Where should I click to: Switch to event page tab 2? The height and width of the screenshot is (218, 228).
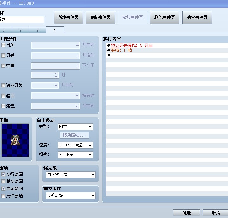21,30
